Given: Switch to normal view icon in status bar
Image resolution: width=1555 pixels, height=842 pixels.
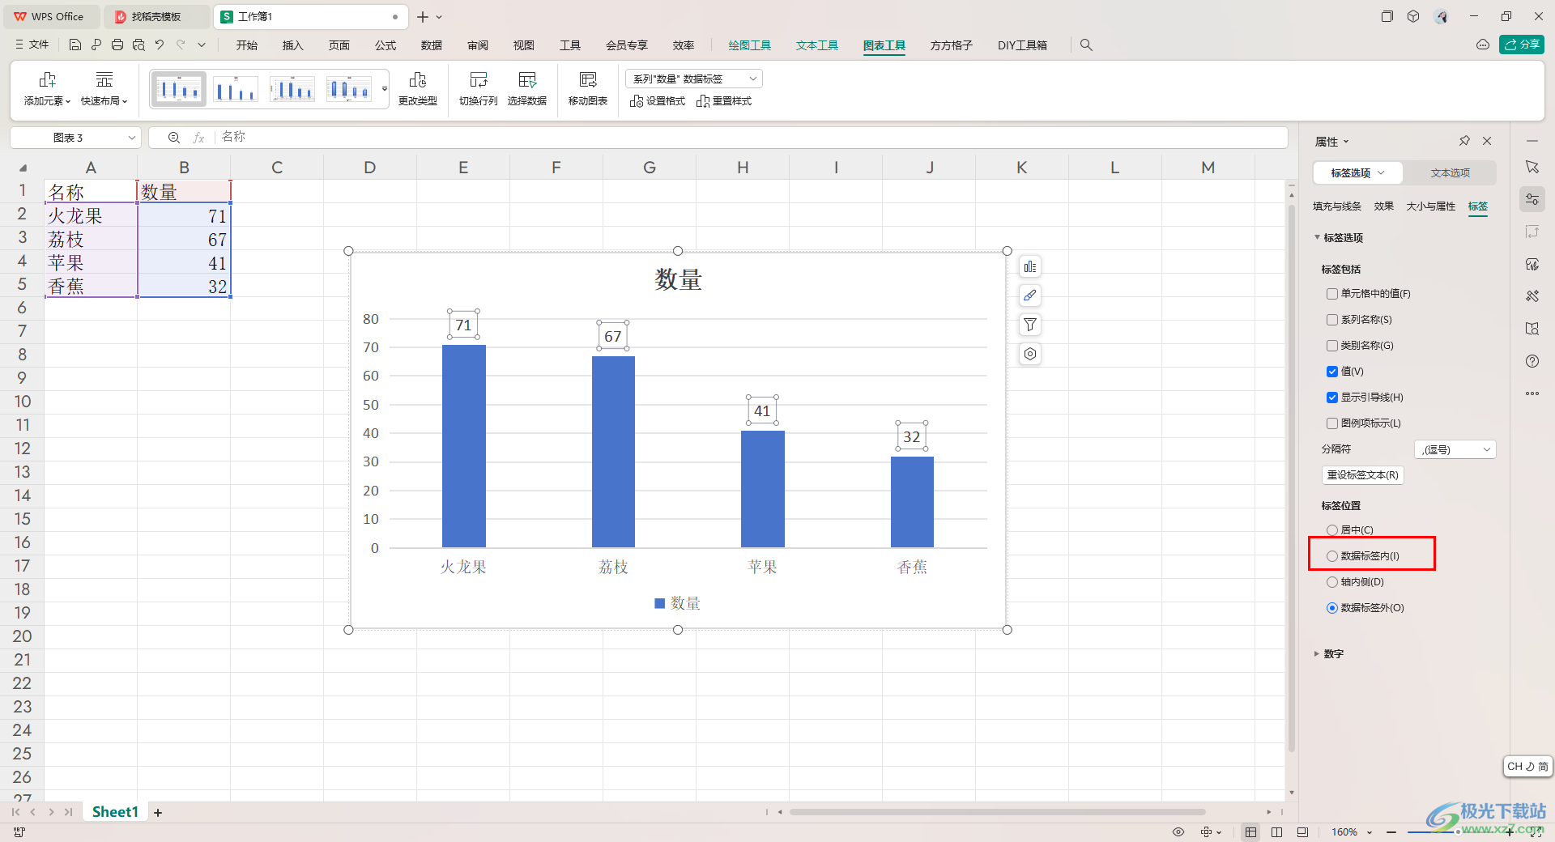Looking at the screenshot, I should click(1251, 832).
